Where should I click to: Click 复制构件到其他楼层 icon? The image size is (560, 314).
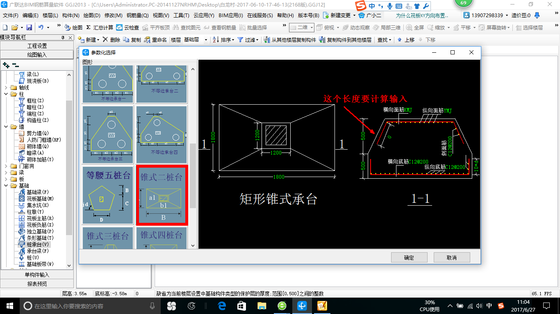point(322,40)
